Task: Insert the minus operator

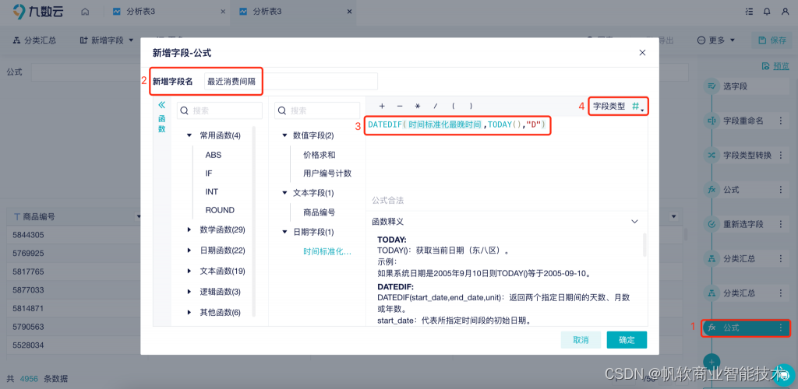Action: [x=400, y=106]
